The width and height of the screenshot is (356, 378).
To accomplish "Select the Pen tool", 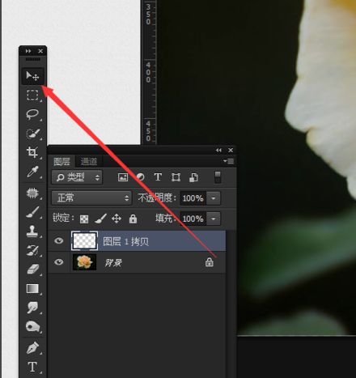I will (32, 348).
